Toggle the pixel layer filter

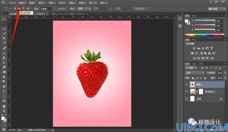point(202,68)
